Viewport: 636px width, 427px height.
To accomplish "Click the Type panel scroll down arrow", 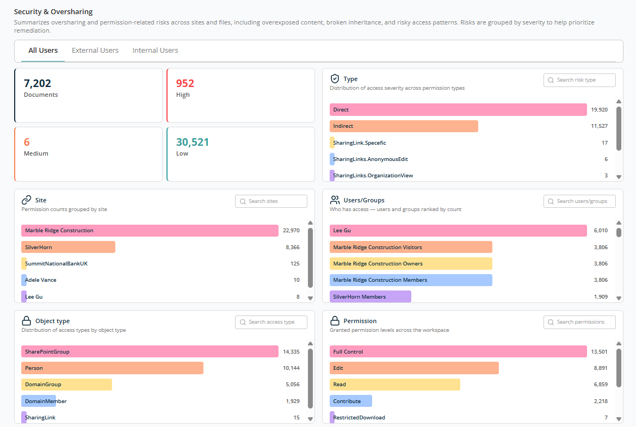I will pos(619,177).
